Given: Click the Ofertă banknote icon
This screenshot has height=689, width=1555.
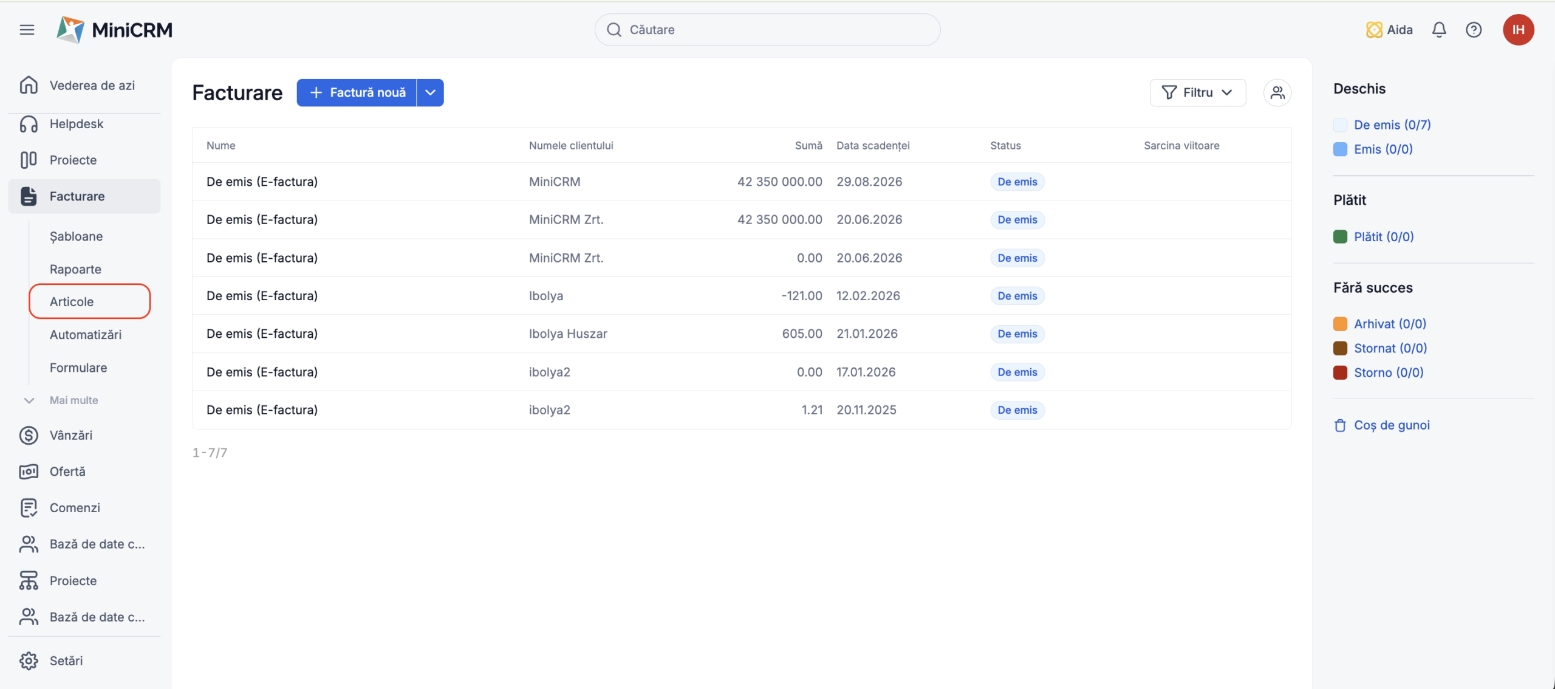Looking at the screenshot, I should (29, 471).
